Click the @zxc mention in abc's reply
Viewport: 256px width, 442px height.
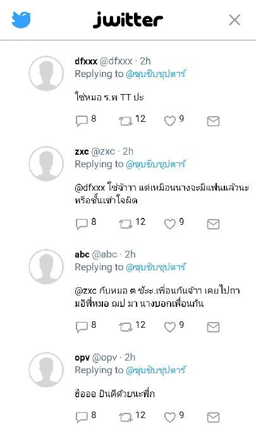click(x=85, y=290)
